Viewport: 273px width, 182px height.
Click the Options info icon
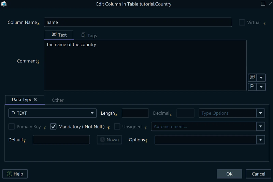146,141
